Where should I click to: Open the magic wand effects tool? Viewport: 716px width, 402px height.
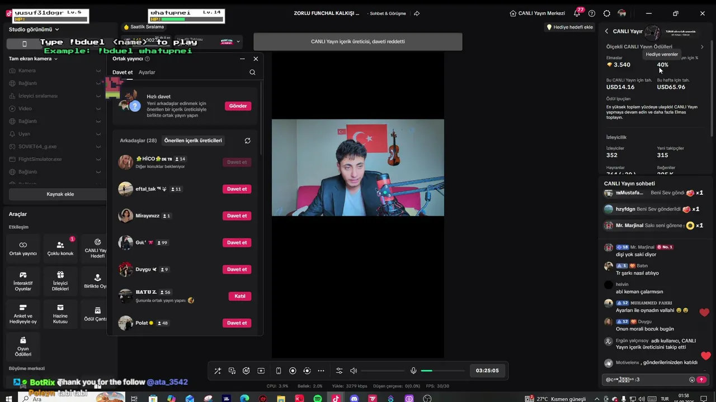[x=218, y=371]
